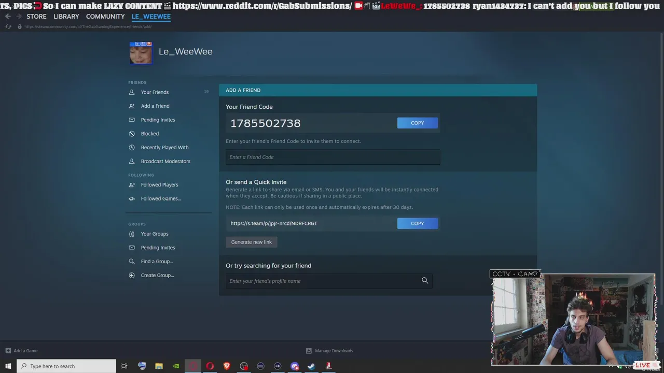
Task: Copy the quick invite link
Action: tap(418, 223)
